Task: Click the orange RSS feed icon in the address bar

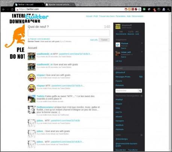Action: [x=129, y=9]
